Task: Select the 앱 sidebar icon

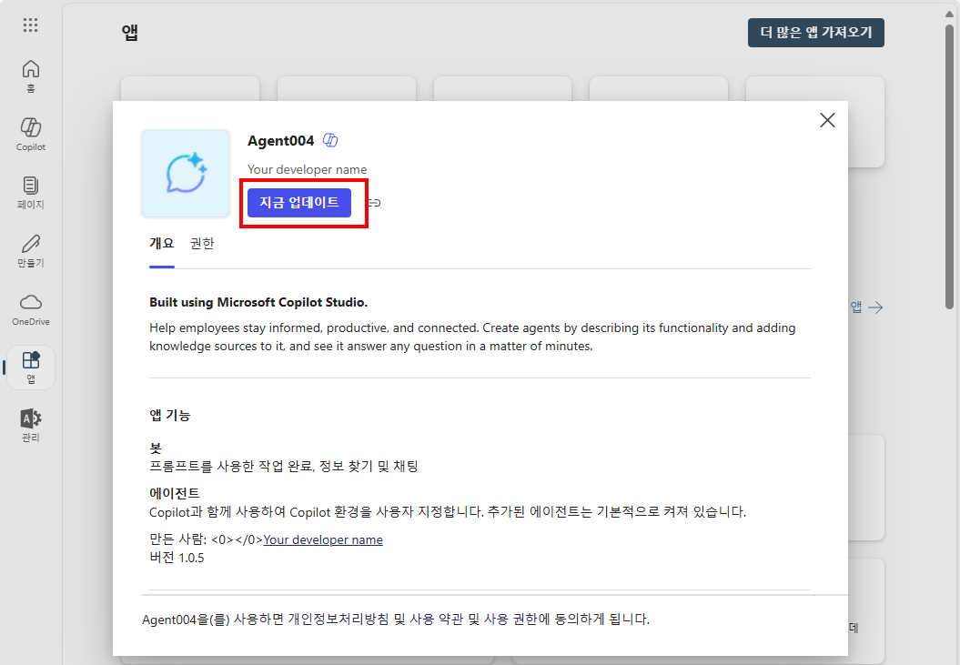Action: 31,368
